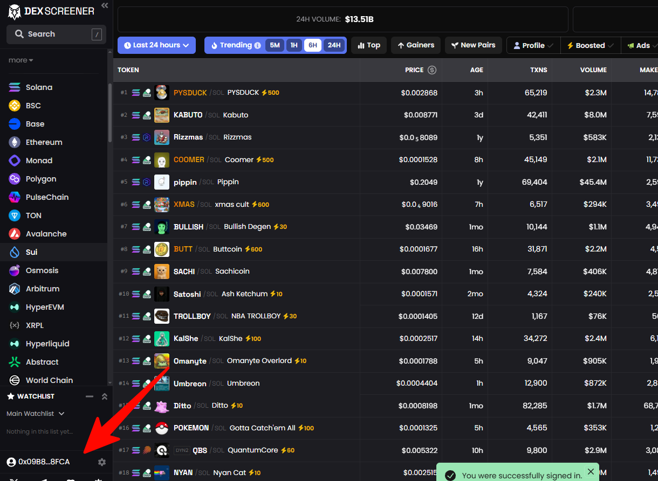Screen dimensions: 658x481
Task: Select the Solana chain icon
Action: click(x=15, y=87)
